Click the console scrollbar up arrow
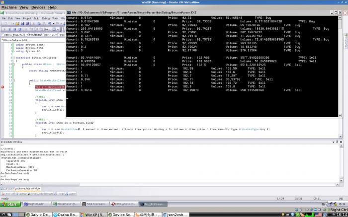348x217 pixels. (340, 18)
